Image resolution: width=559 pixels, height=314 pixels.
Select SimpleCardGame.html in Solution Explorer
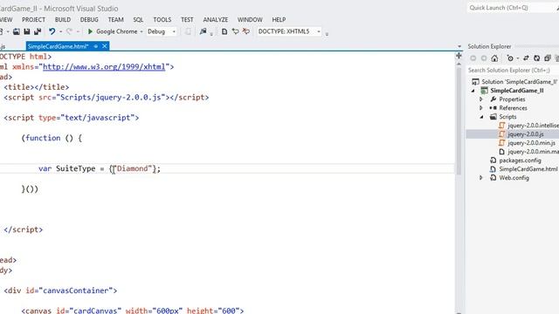click(528, 169)
